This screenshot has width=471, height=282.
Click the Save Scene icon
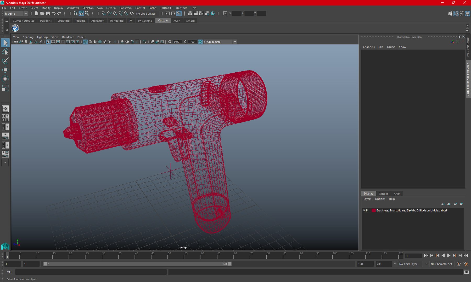click(x=48, y=14)
